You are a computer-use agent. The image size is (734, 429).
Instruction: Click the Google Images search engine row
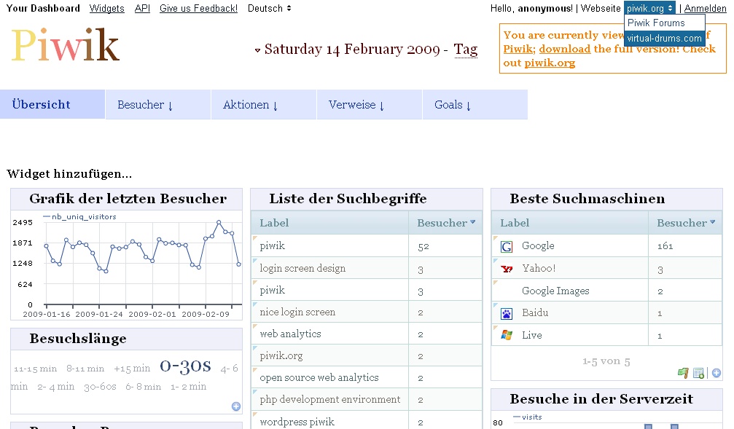606,291
